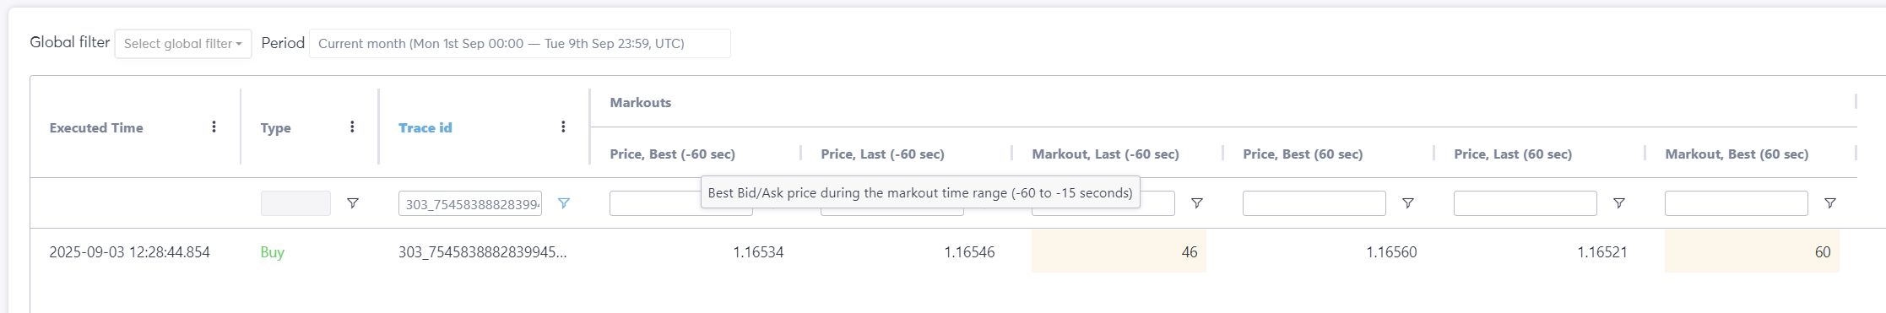Click the truncated Trace id value in the row
The width and height of the screenshot is (1886, 313).
[483, 252]
